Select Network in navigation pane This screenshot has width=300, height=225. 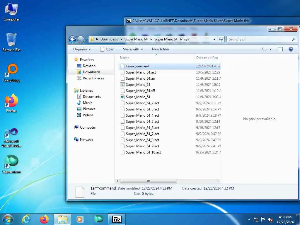coord(86,140)
